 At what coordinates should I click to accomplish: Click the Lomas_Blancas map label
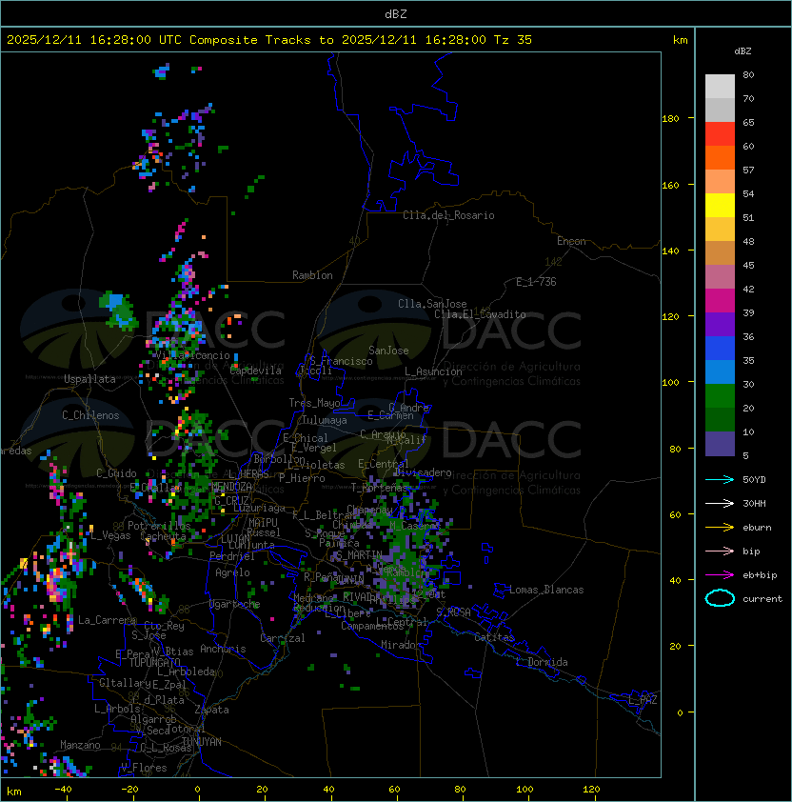[x=546, y=590]
